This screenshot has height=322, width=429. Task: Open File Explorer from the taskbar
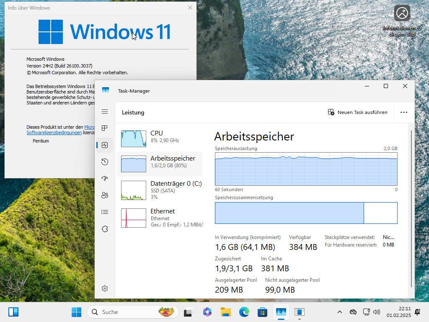click(226, 312)
